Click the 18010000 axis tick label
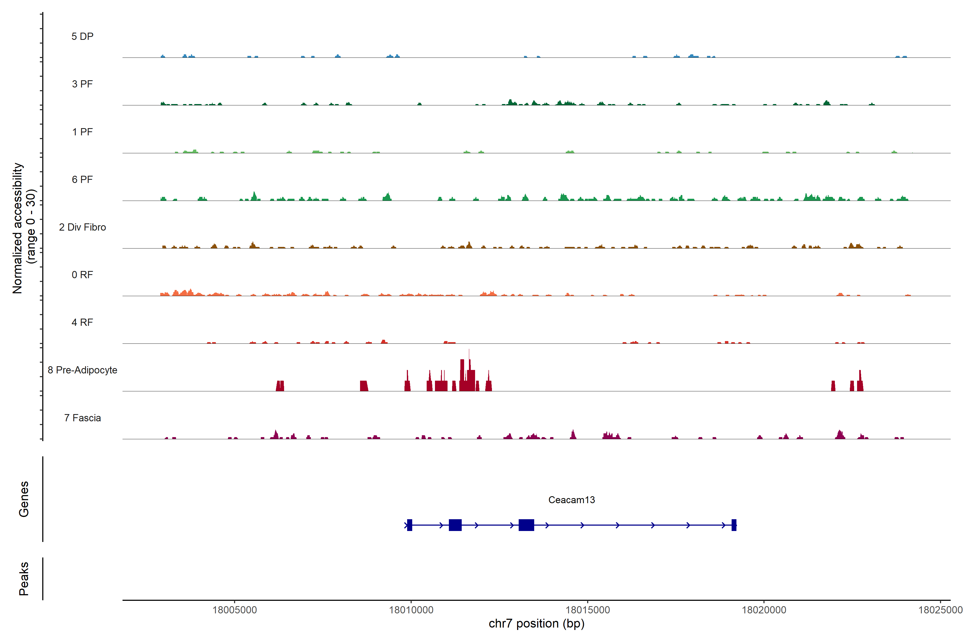The height and width of the screenshot is (642, 963). (x=411, y=610)
